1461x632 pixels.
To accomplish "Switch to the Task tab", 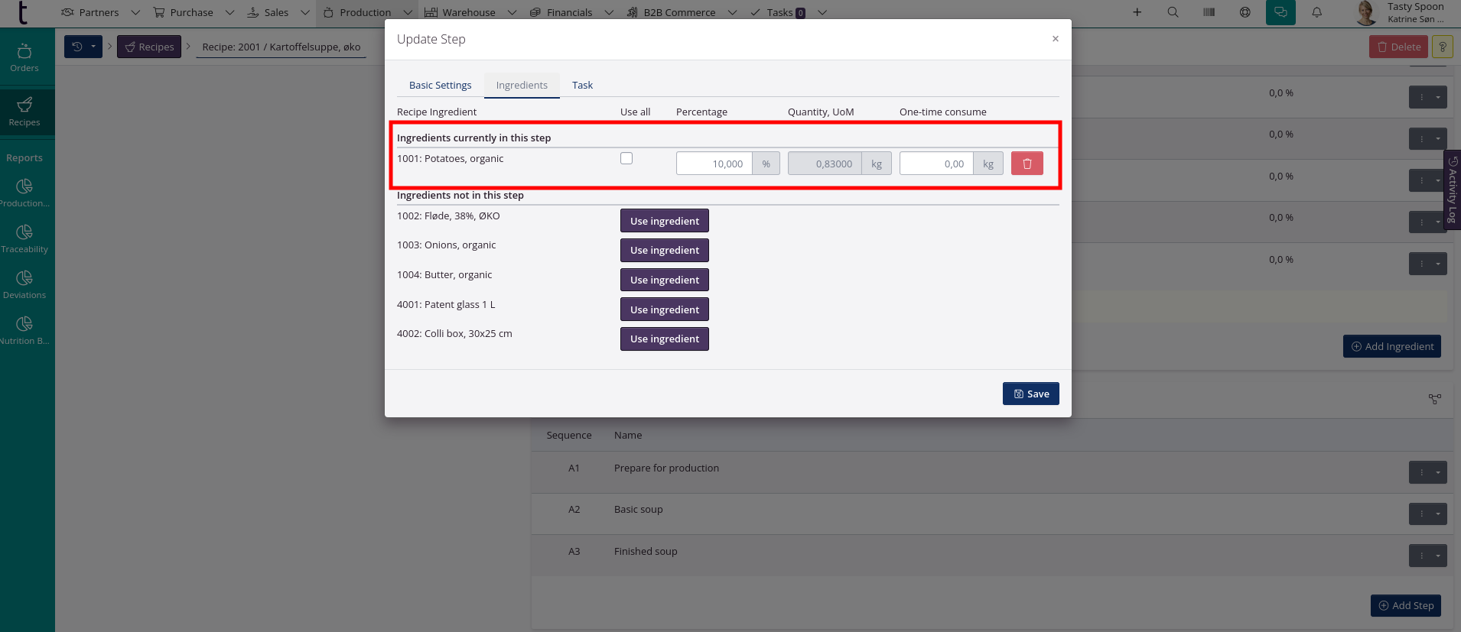I will [x=582, y=85].
